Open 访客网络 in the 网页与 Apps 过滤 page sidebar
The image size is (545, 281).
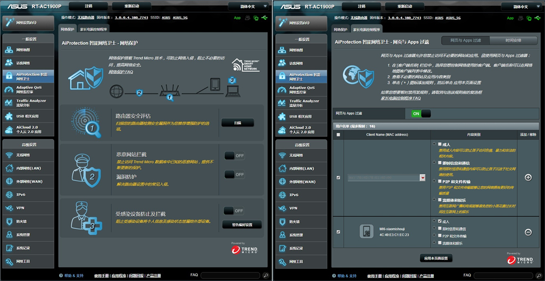[301, 63]
